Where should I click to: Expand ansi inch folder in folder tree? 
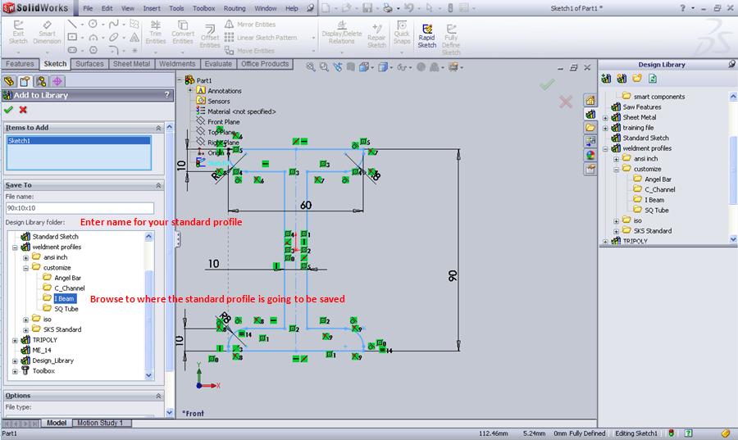pos(26,257)
